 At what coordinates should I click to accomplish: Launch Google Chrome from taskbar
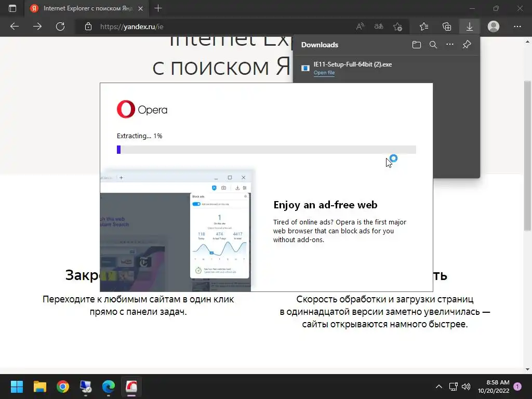(x=63, y=387)
